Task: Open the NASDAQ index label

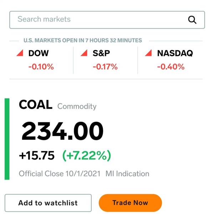Action: [175, 53]
